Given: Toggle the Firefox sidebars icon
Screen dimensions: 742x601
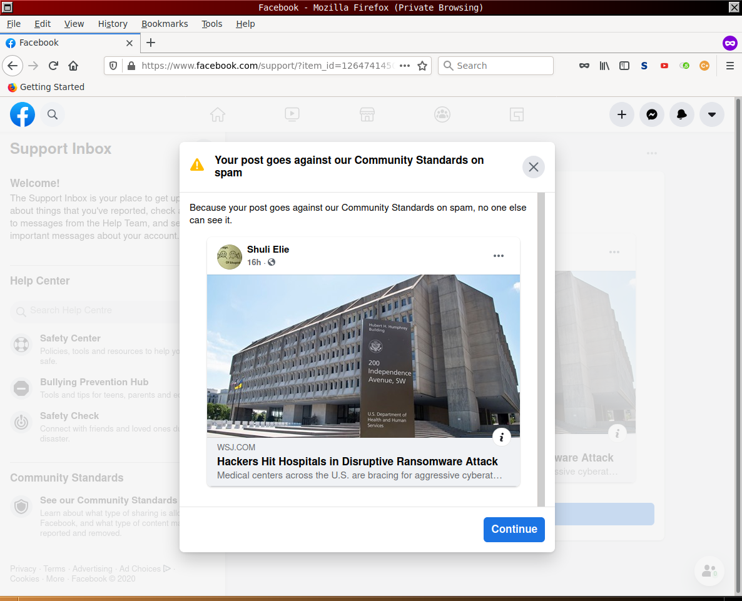Looking at the screenshot, I should click(624, 66).
